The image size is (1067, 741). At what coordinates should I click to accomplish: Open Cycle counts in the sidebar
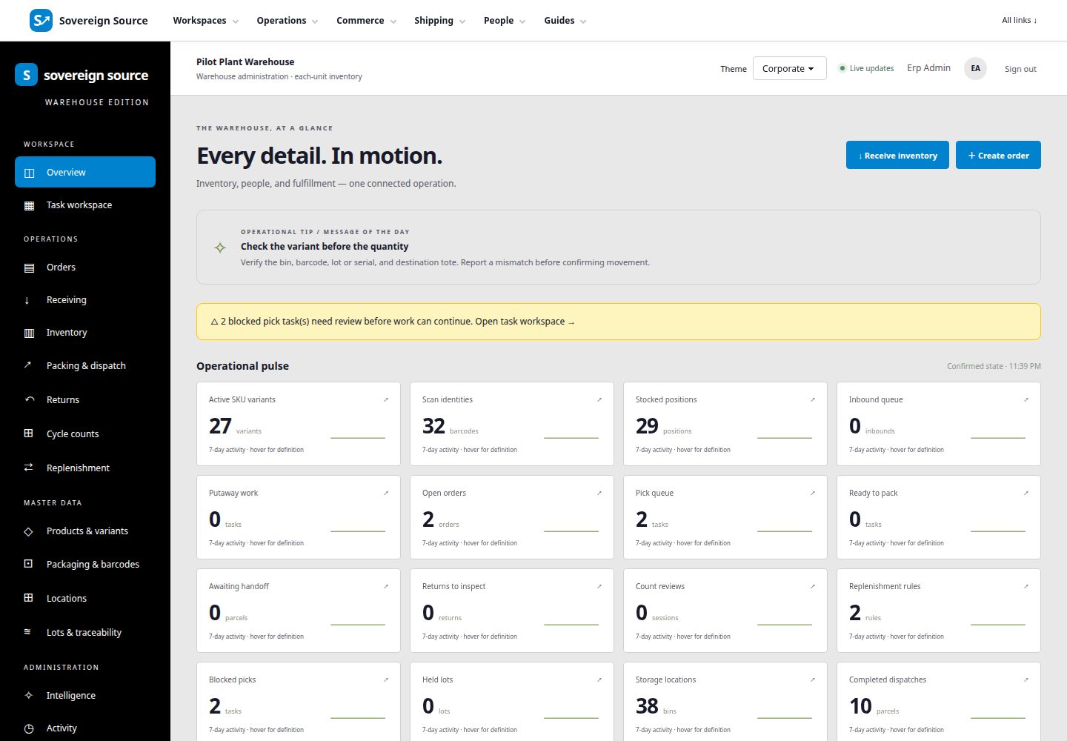pos(85,433)
